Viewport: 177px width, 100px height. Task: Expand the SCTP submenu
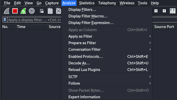pyautogui.click(x=107, y=77)
